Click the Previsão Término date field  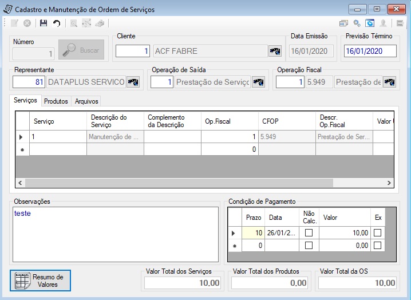(x=370, y=51)
